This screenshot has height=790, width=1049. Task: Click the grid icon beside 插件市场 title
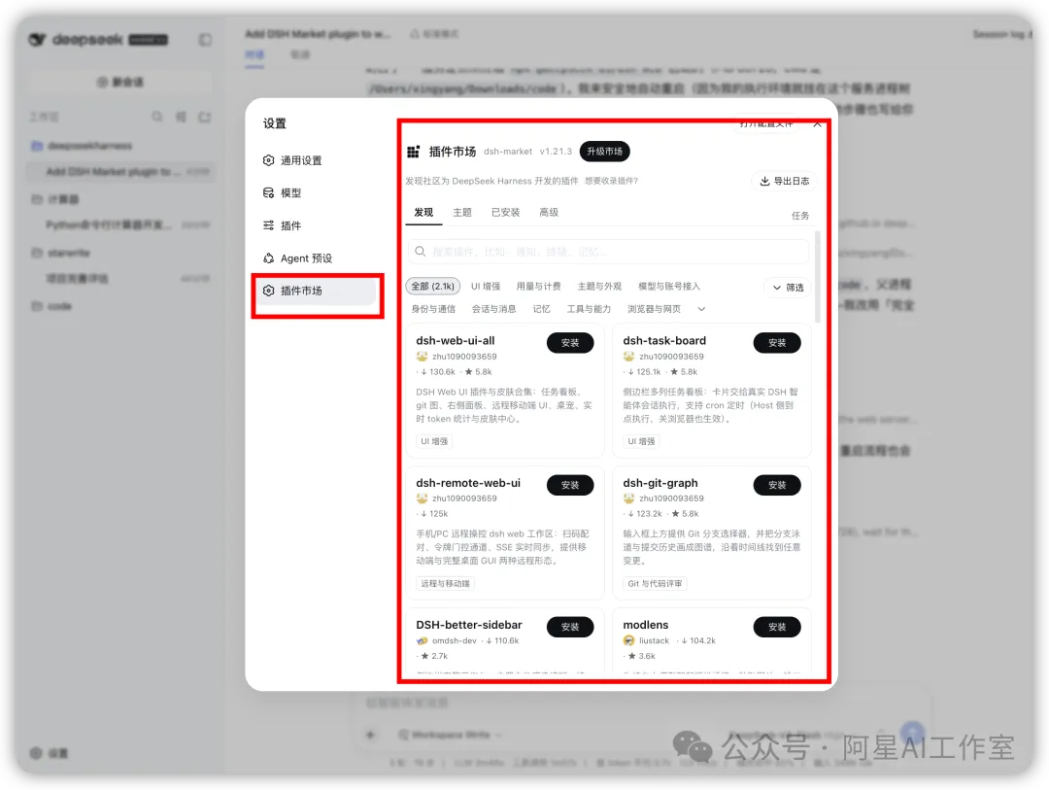click(414, 152)
